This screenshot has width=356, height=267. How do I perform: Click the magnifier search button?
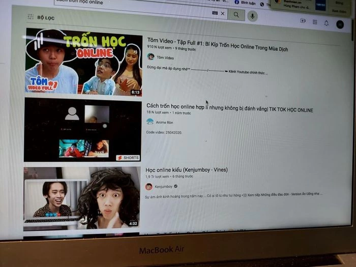[x=236, y=15]
